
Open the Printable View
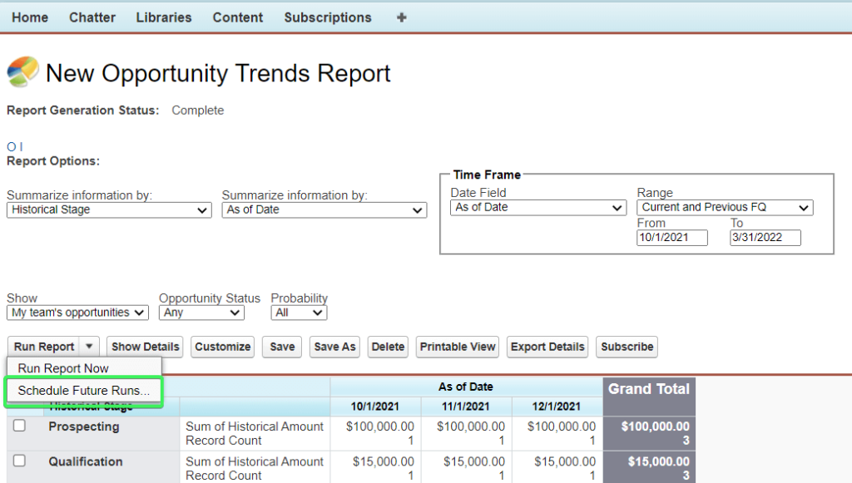pyautogui.click(x=458, y=347)
